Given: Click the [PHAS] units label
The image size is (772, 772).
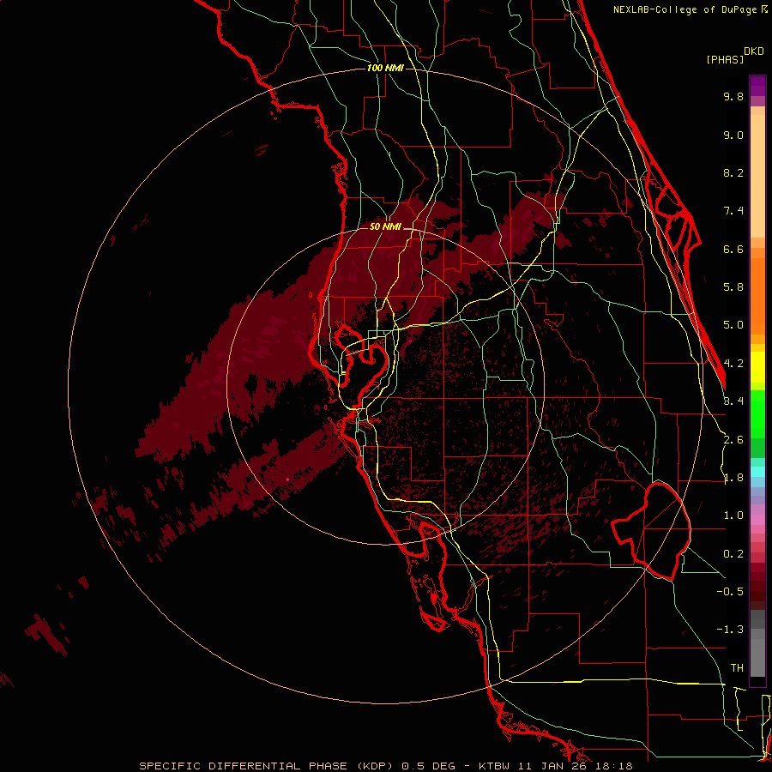Looking at the screenshot, I should click(x=725, y=59).
